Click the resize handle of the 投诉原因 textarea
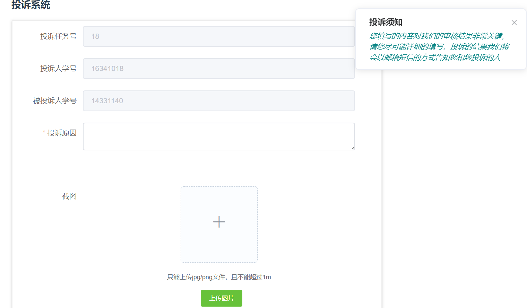Image resolution: width=527 pixels, height=308 pixels. (x=353, y=148)
